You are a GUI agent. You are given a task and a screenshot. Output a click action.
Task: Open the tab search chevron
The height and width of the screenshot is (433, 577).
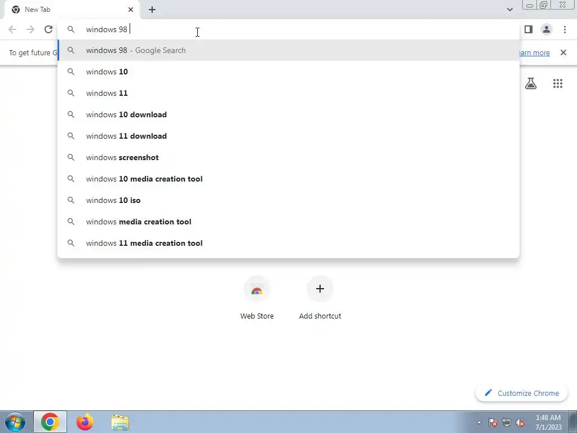pos(509,10)
